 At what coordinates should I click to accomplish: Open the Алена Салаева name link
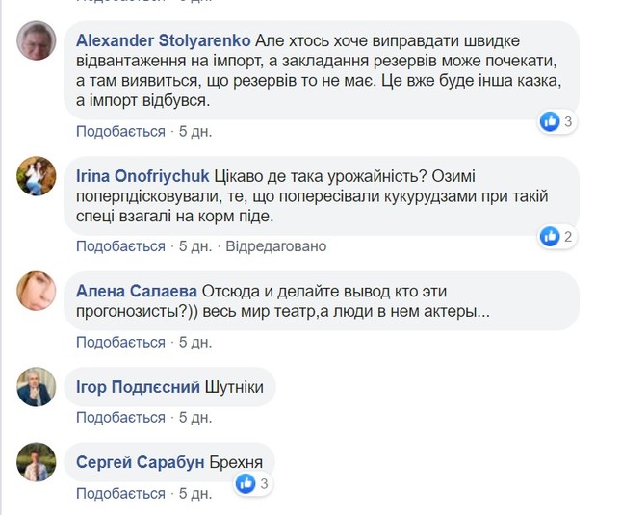click(137, 291)
